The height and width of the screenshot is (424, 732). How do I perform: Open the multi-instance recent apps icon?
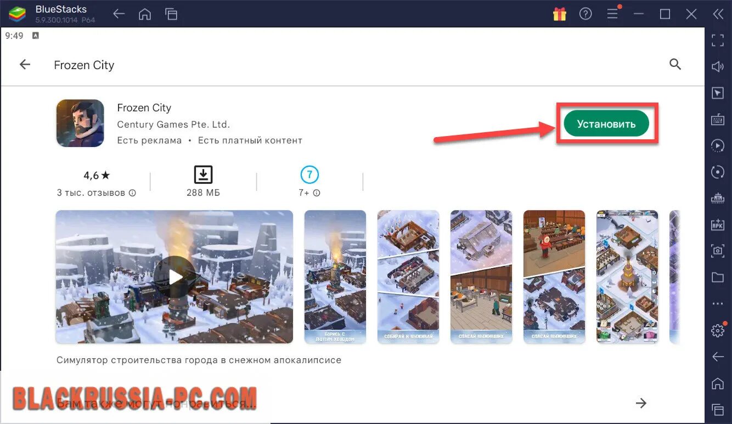click(x=171, y=14)
